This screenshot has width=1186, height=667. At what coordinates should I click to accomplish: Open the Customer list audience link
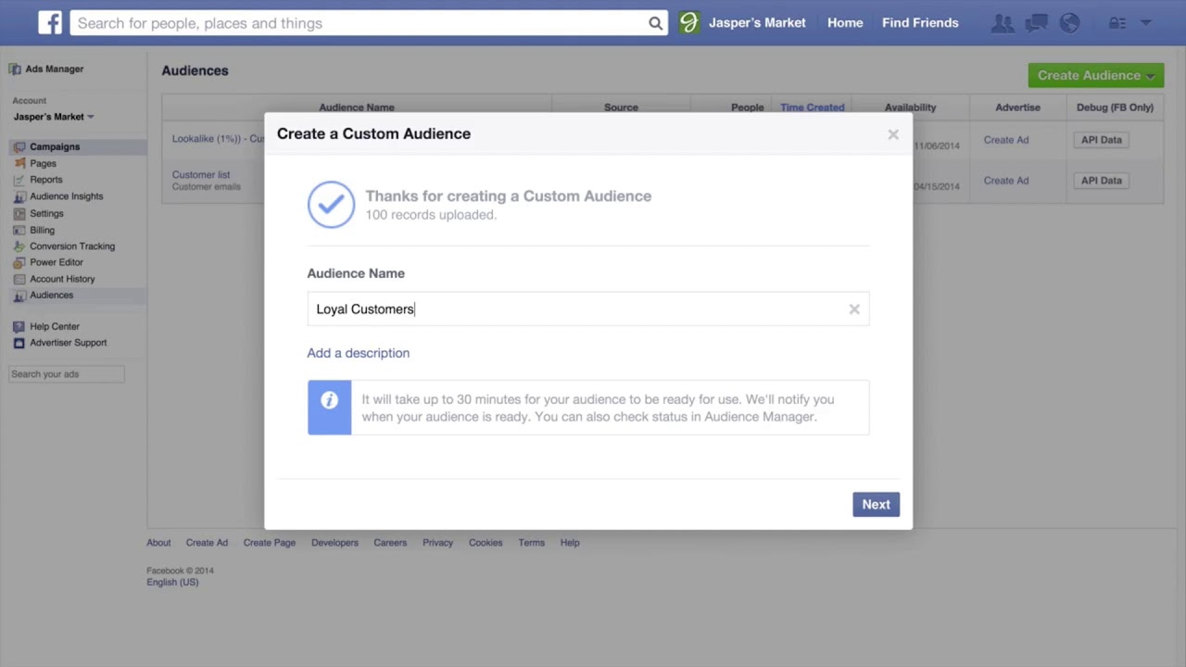click(201, 174)
